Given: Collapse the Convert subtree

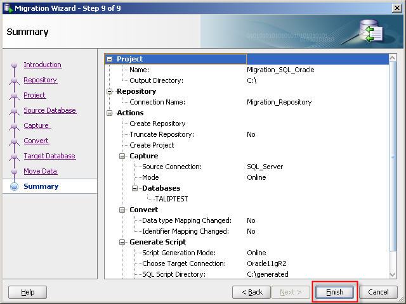Looking at the screenshot, I should (x=122, y=210).
